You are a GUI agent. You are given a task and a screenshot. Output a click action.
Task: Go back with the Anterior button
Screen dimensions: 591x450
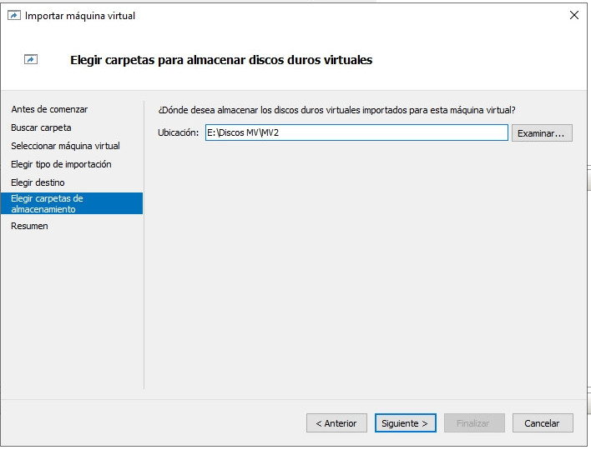coord(336,423)
